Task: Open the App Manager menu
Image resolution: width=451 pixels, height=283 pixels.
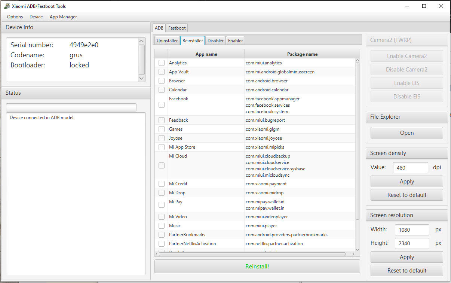Action: point(63,17)
